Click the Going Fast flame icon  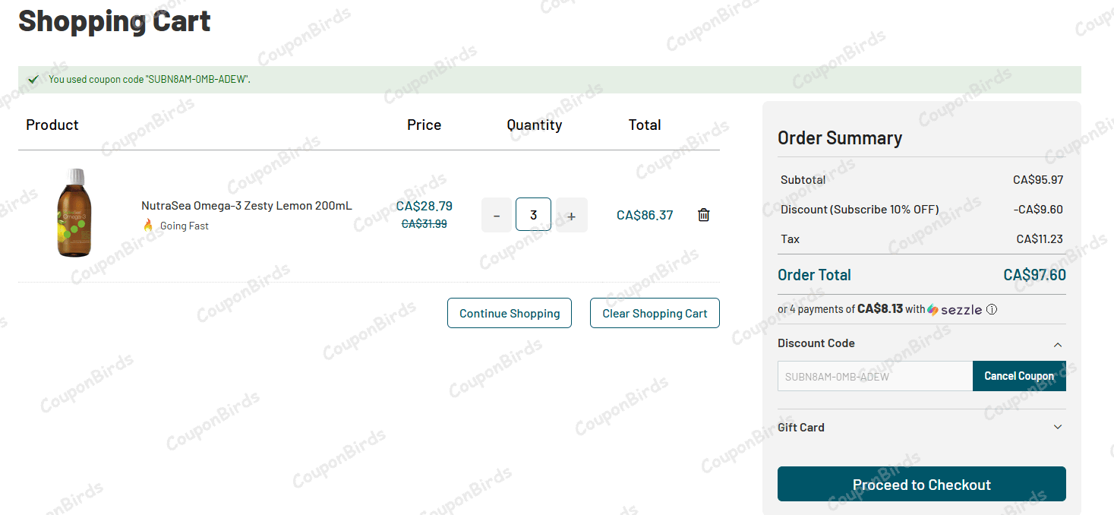pos(148,225)
